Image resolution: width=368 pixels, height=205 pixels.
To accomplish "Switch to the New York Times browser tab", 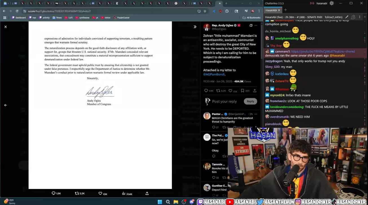I will [x=117, y=3].
